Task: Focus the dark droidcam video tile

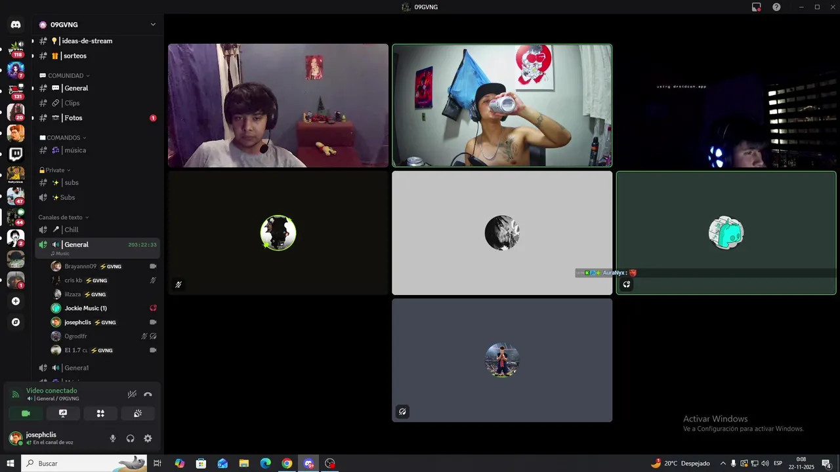Action: pyautogui.click(x=726, y=106)
